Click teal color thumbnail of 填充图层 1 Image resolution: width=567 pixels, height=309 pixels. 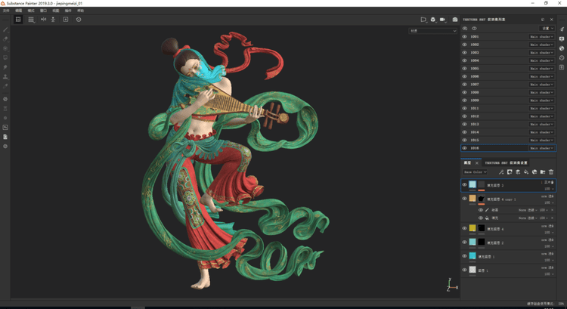[472, 256]
